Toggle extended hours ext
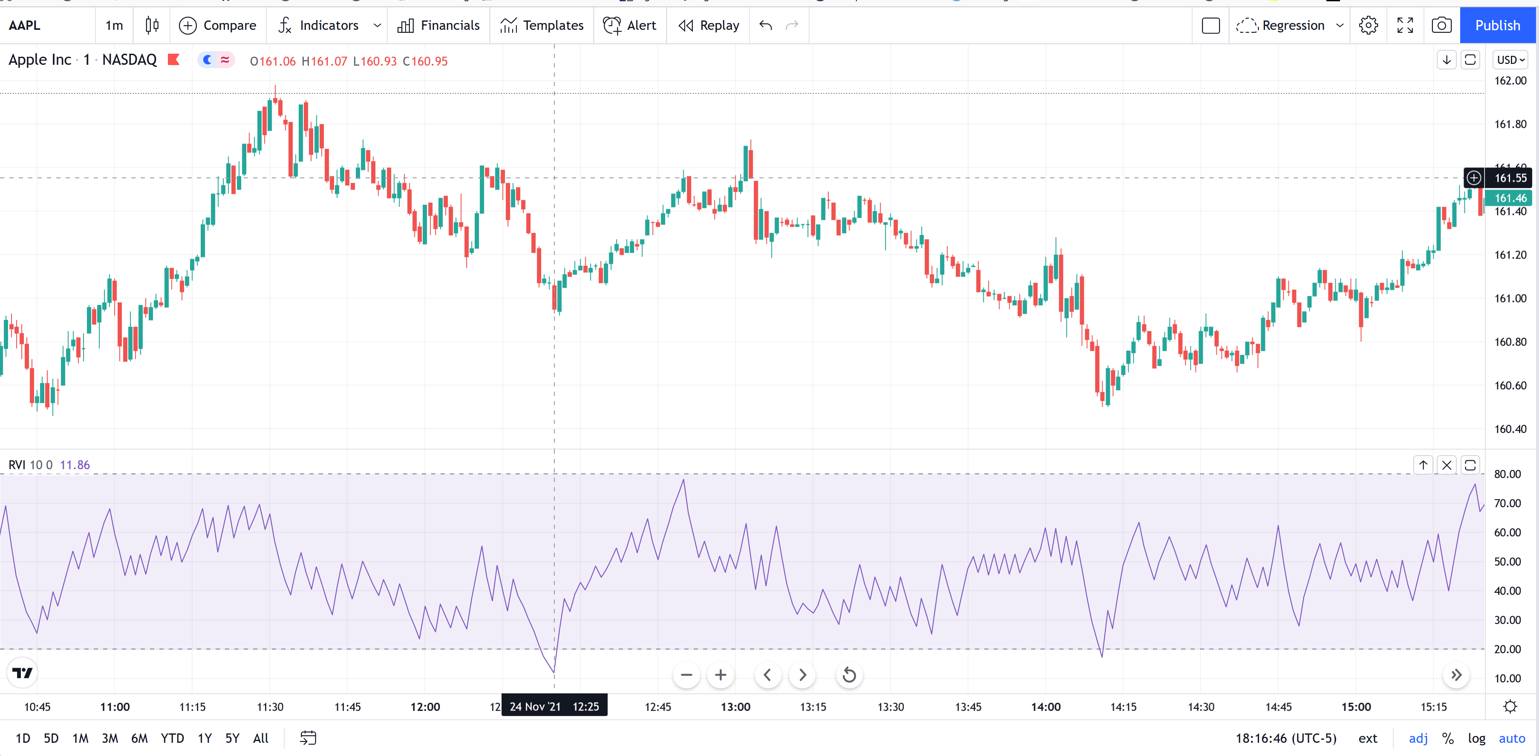This screenshot has width=1539, height=756. [1368, 738]
